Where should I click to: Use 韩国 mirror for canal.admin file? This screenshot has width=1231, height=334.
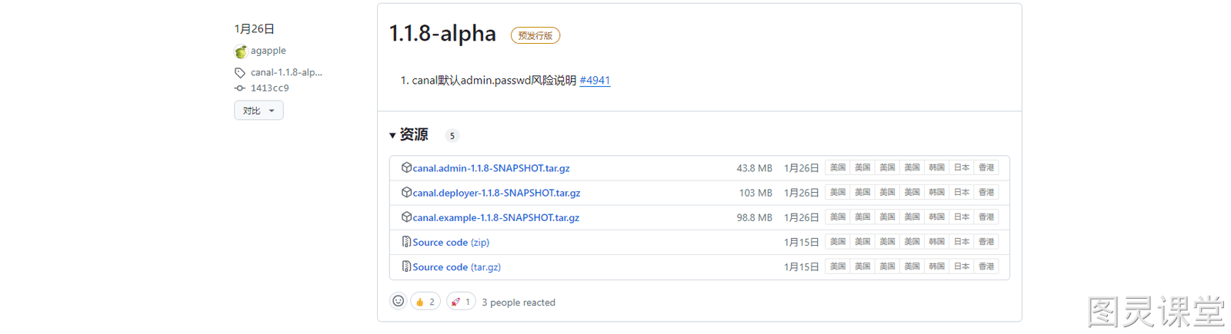(936, 167)
